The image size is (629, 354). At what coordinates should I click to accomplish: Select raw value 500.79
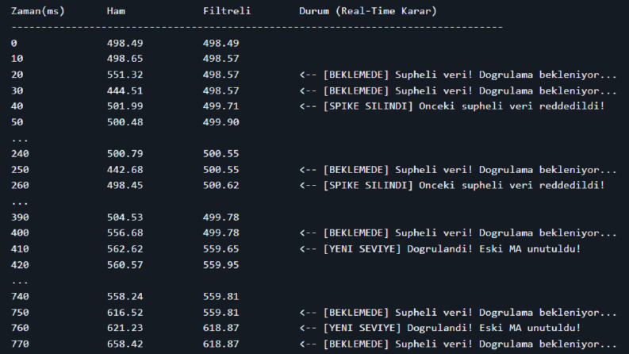pos(125,154)
